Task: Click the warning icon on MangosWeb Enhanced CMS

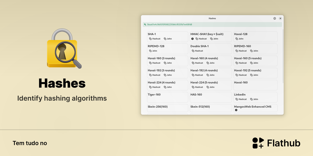Action: coord(236,110)
